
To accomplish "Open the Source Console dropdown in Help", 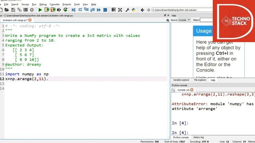I will pyautogui.click(x=184, y=20).
